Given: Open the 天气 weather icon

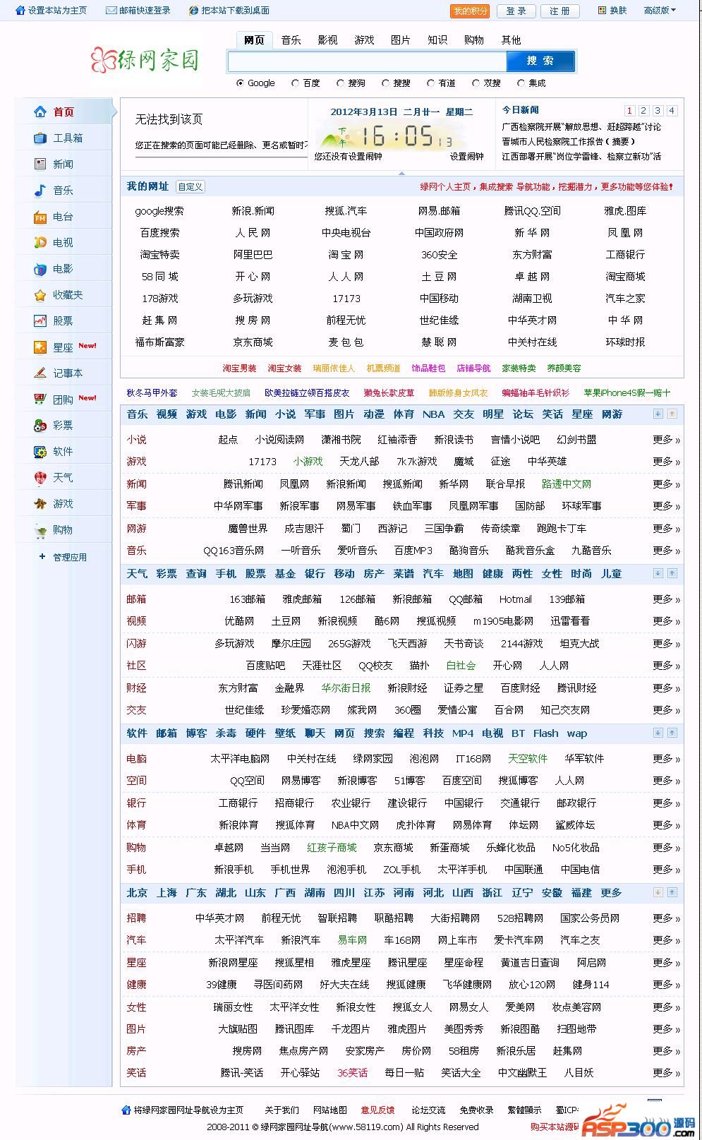Looking at the screenshot, I should click(x=40, y=477).
